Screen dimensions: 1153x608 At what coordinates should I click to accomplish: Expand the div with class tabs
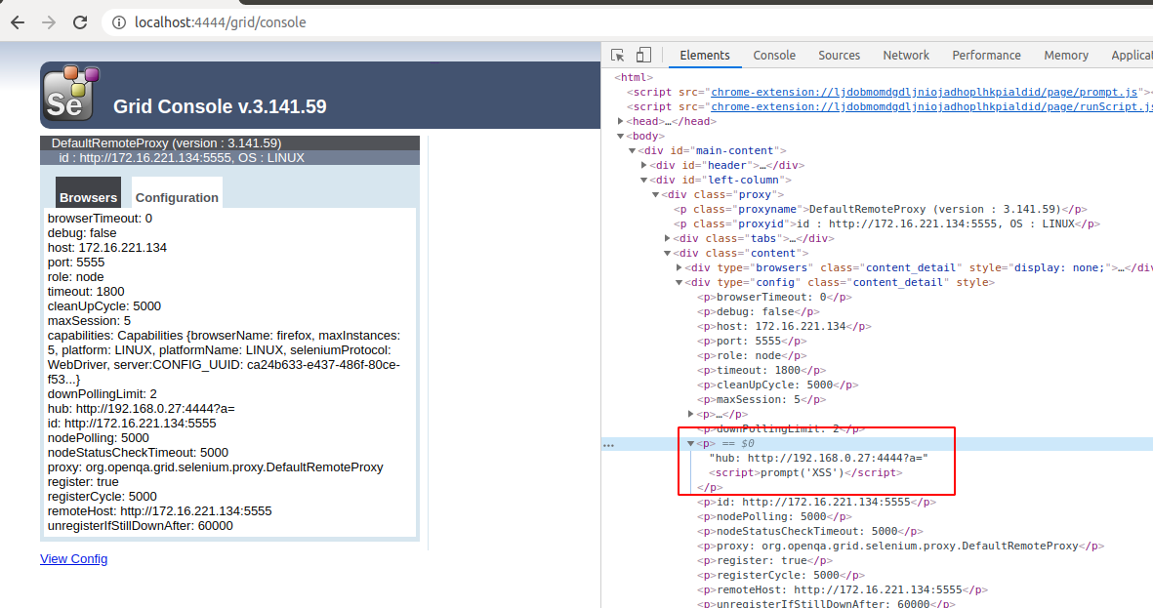tap(668, 237)
